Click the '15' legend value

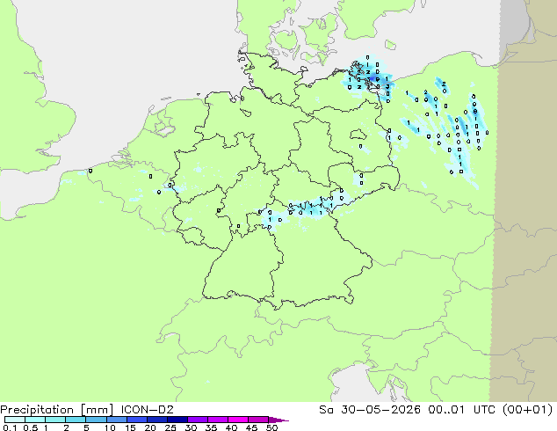130,427
